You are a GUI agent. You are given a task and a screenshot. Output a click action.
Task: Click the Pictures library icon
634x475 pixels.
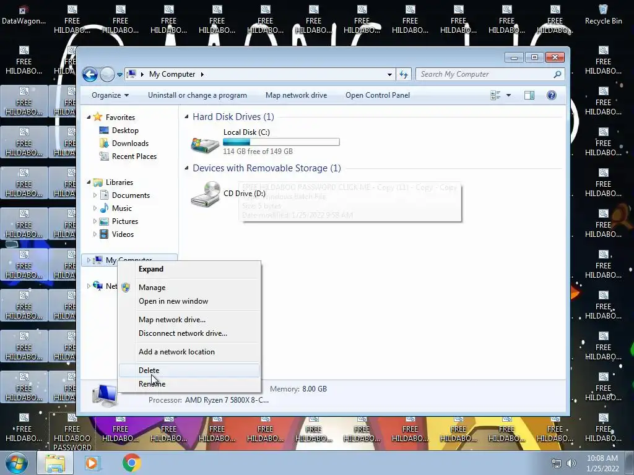coord(104,221)
